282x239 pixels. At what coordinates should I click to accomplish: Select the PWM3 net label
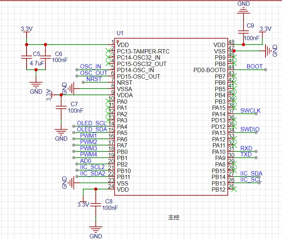tap(88, 148)
